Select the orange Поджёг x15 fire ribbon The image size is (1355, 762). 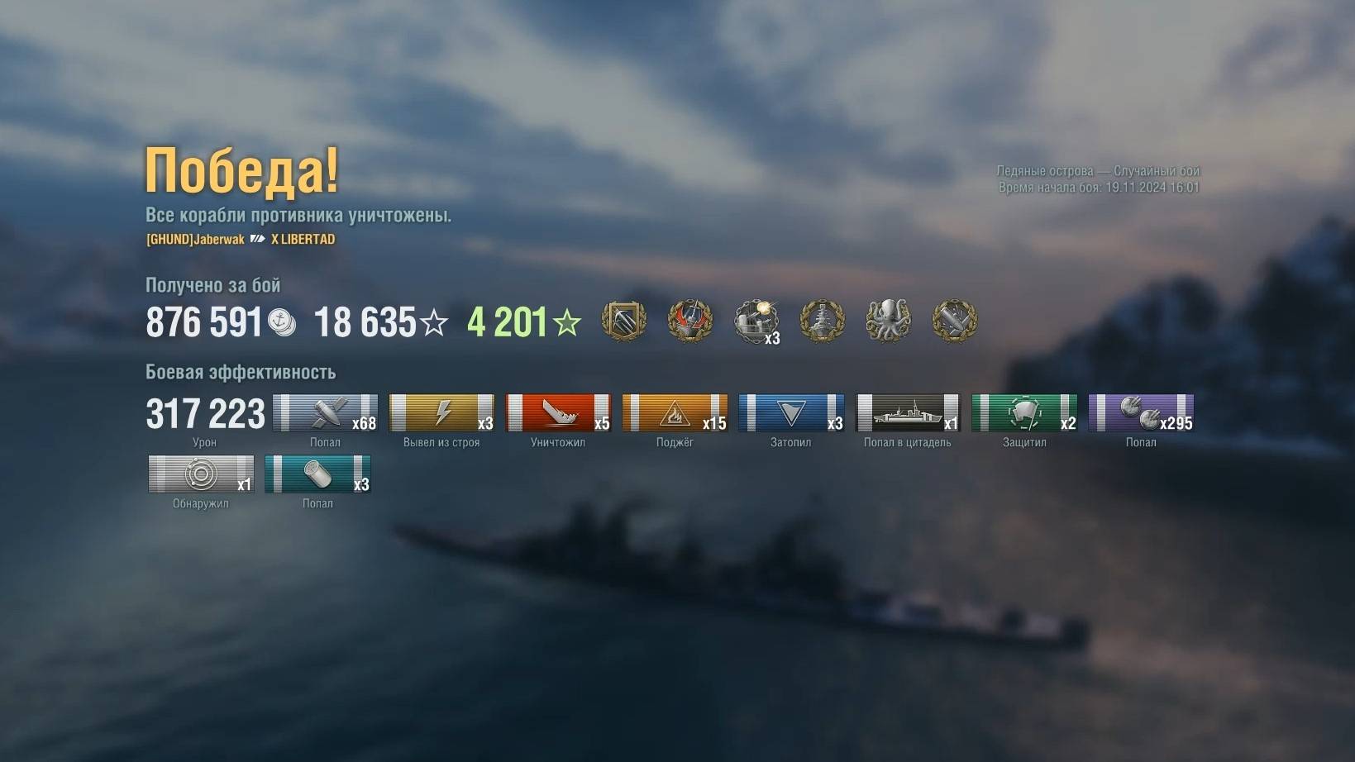point(675,412)
